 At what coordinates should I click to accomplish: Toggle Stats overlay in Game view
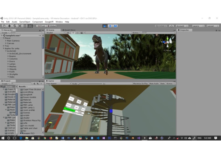tap(162, 84)
